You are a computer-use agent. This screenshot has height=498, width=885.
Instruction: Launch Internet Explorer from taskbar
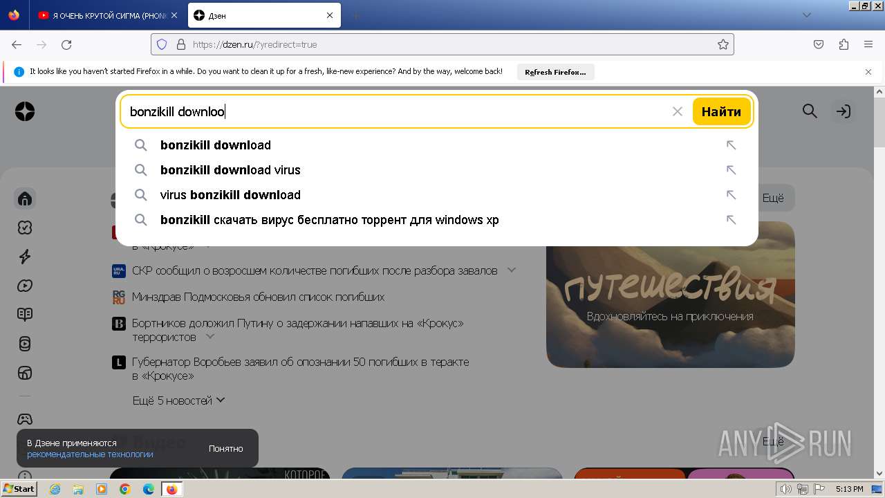[x=55, y=489]
